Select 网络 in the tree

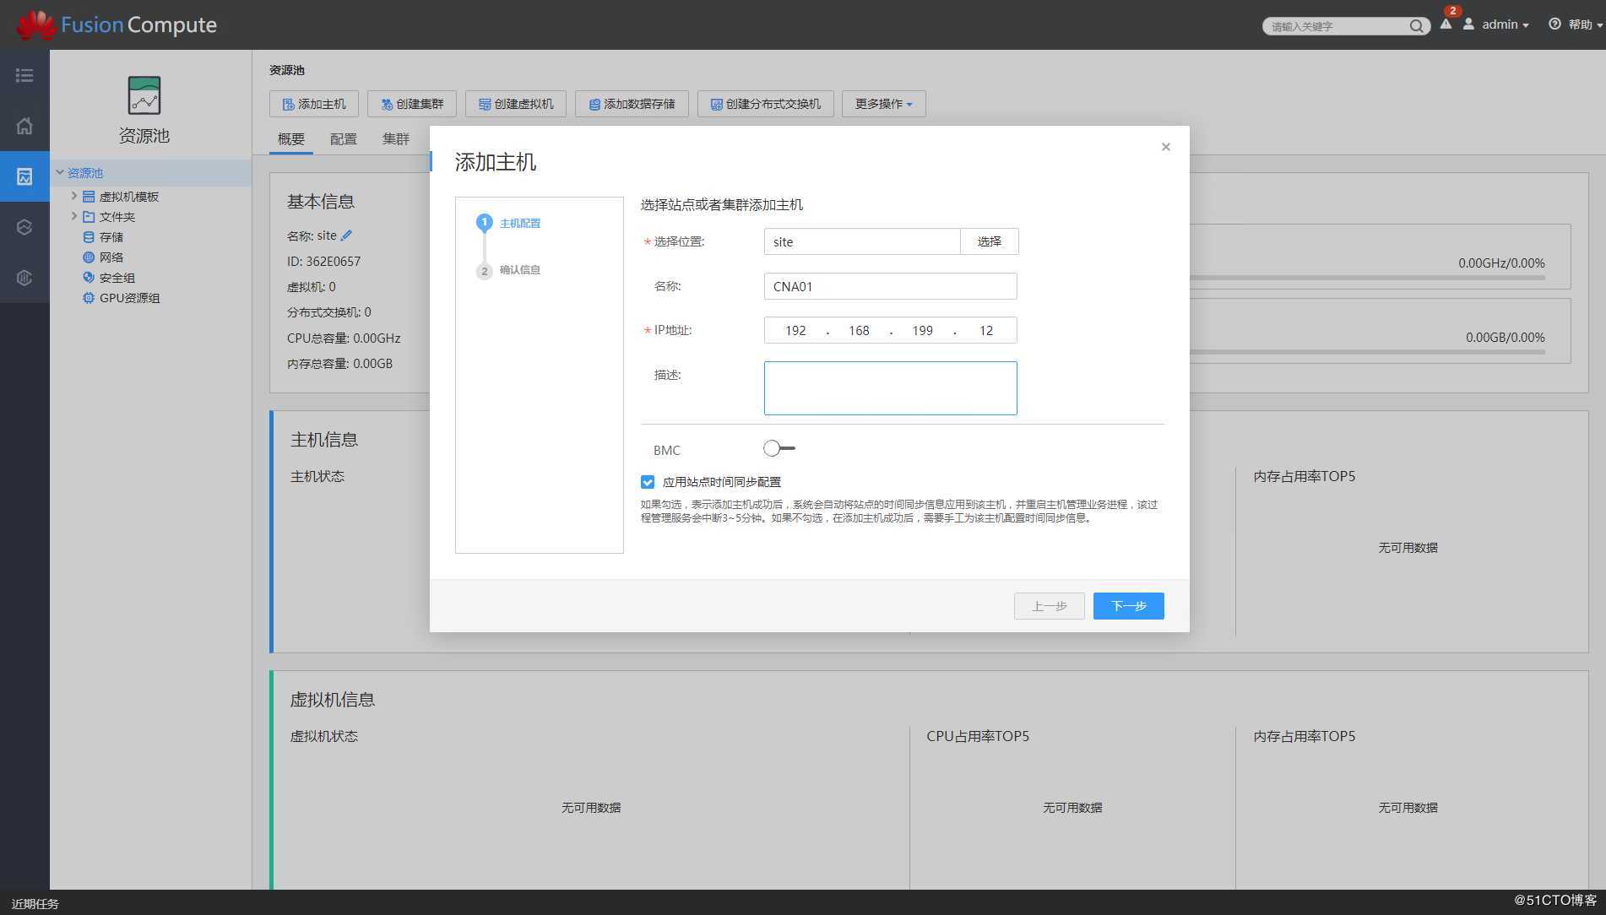[111, 257]
